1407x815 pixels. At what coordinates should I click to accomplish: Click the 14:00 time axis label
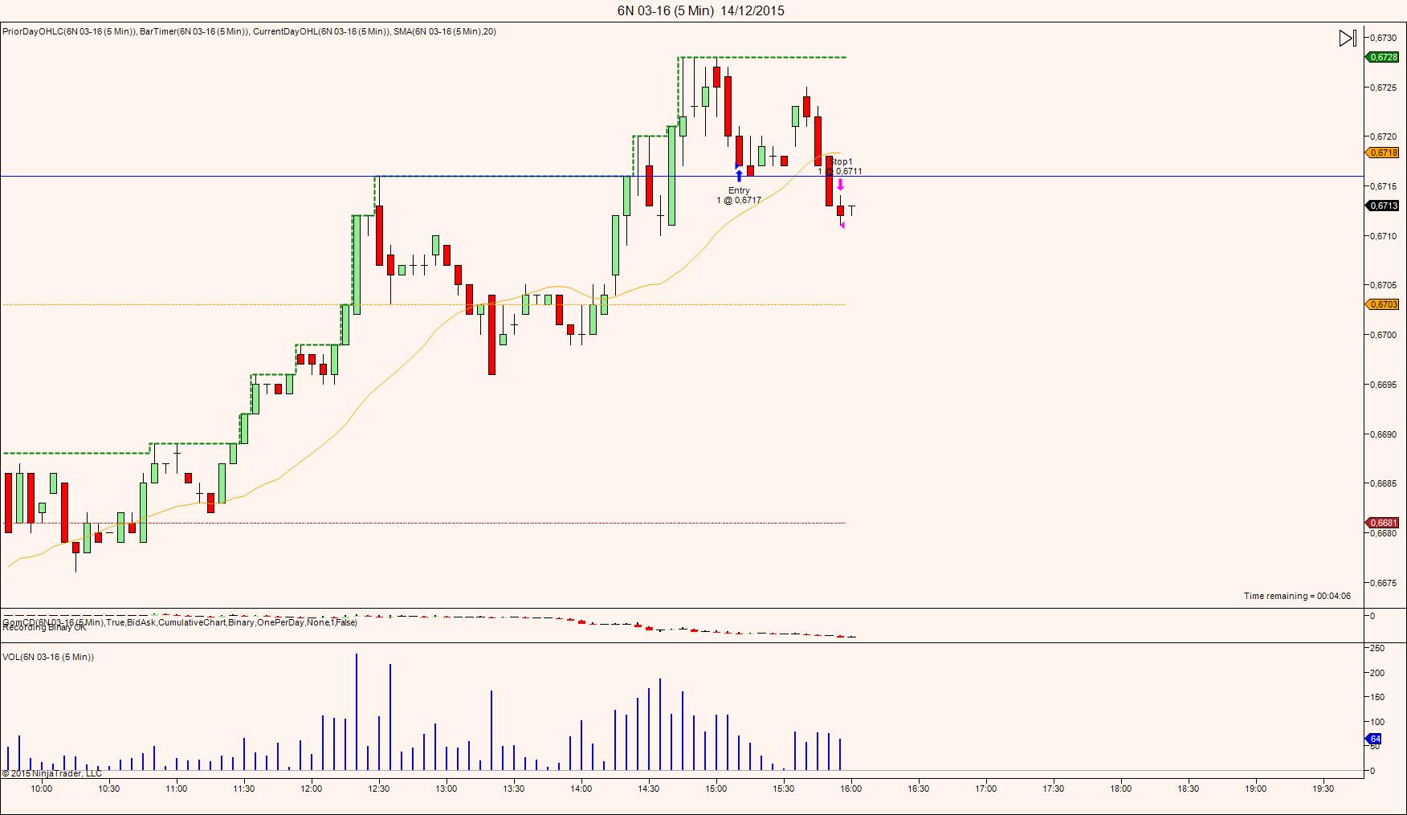tap(581, 789)
